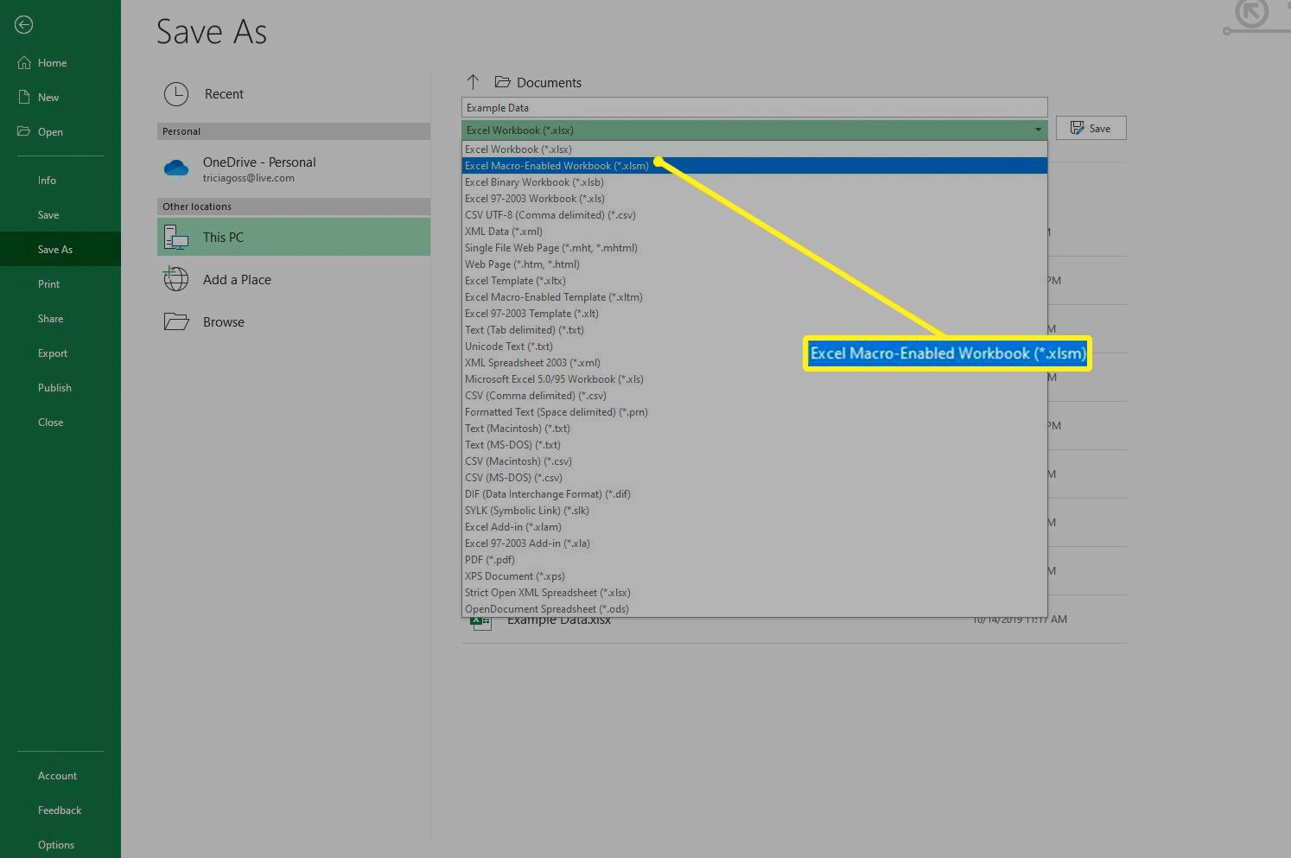This screenshot has width=1291, height=858.
Task: Select Save As in the sidebar
Action: tap(60, 249)
